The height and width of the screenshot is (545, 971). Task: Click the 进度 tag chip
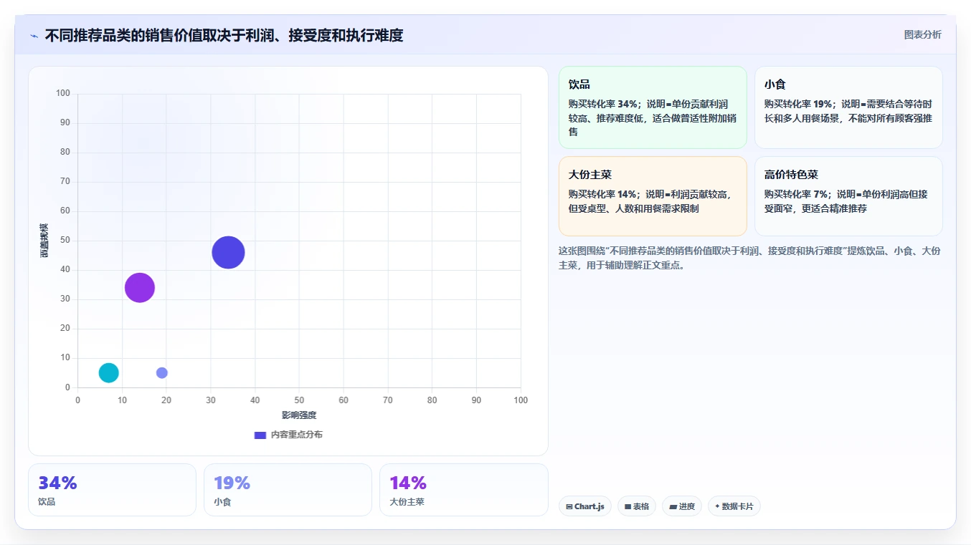click(x=682, y=506)
